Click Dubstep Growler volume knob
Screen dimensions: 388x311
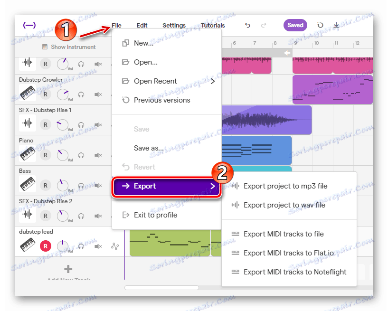63,94
